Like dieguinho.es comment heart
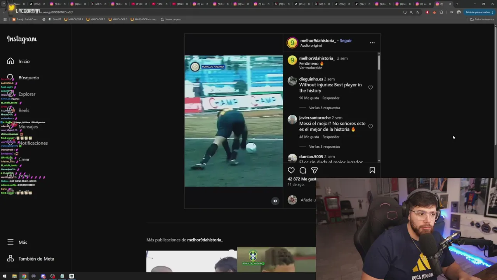497x280 pixels. point(370,87)
